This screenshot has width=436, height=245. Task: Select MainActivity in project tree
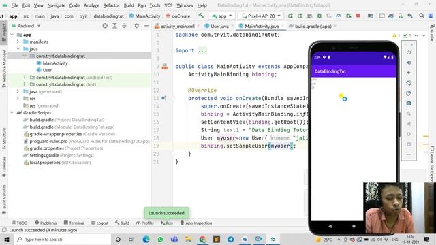52,63
